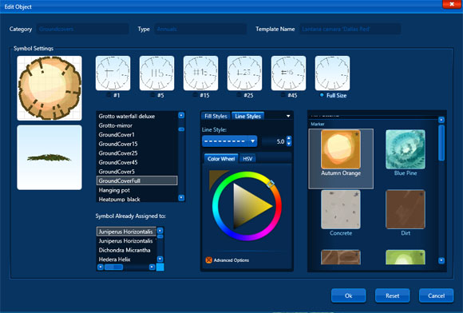Select Dichondra Micrantha in assigned list
The image size is (463, 313).
(x=126, y=250)
